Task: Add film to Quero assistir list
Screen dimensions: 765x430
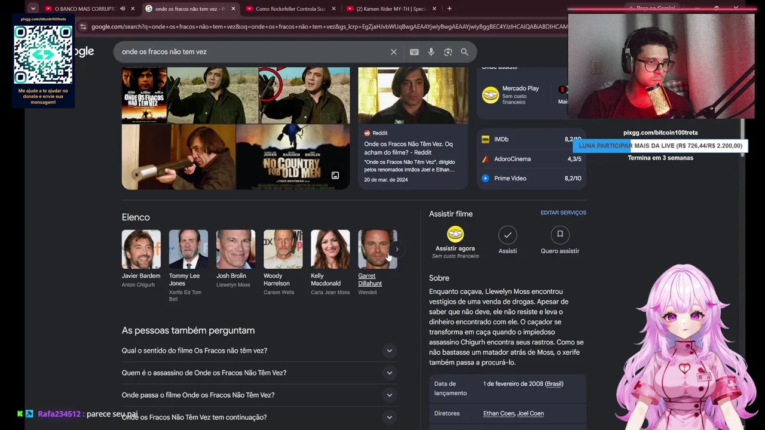Action: pyautogui.click(x=560, y=235)
